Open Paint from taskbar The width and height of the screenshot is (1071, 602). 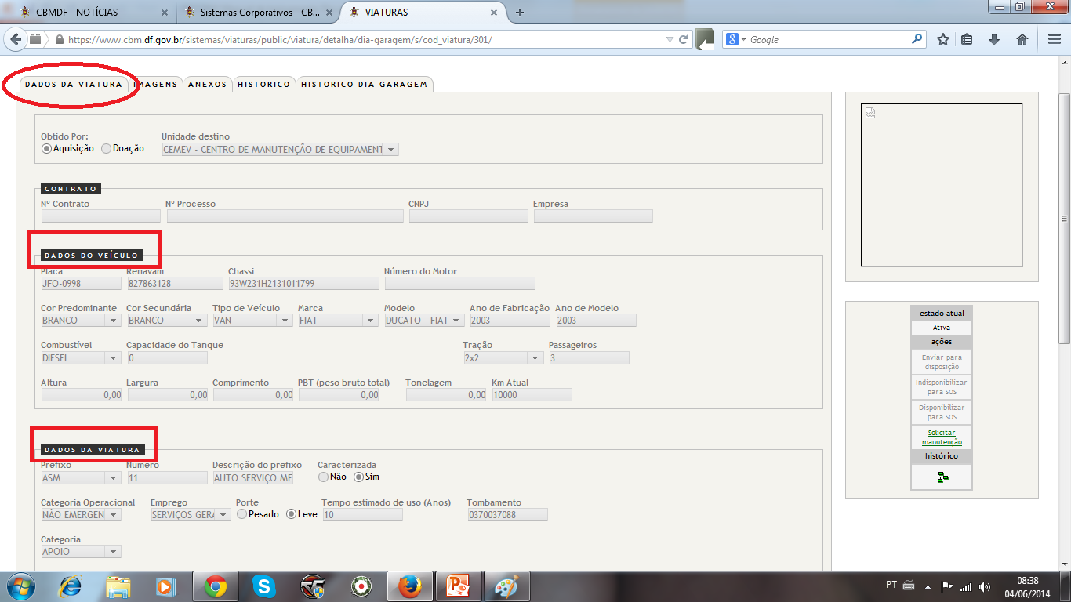click(507, 586)
